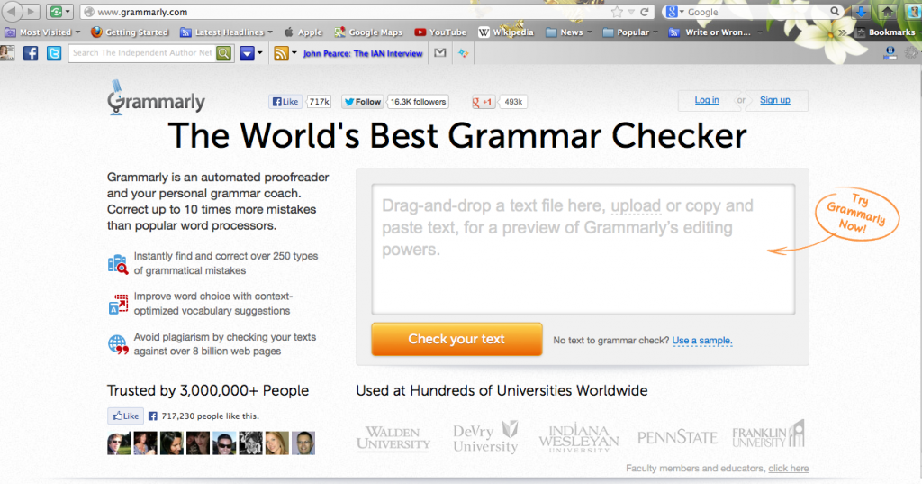Go forward with the browser forward arrow
922x484 pixels.
coord(32,11)
